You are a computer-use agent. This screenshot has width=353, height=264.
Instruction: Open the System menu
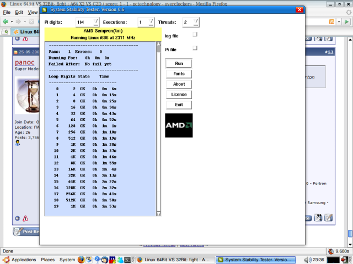(67, 260)
